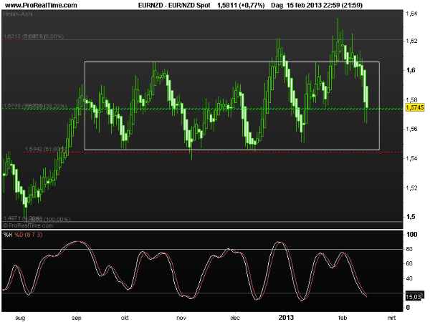Click the 1,5738 (38,20%) Fibonacci label

tap(35, 105)
